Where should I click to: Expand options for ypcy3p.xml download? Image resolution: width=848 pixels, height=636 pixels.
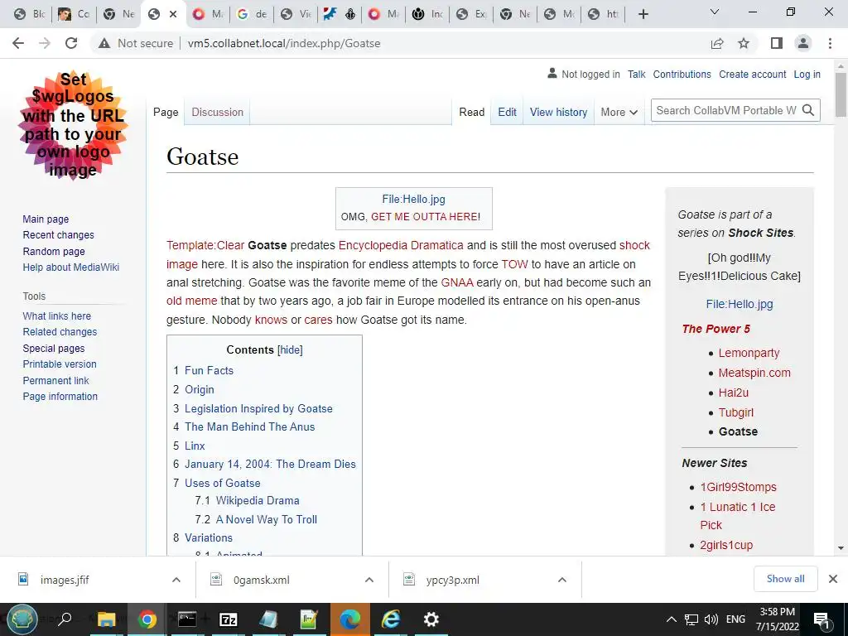coord(562,580)
